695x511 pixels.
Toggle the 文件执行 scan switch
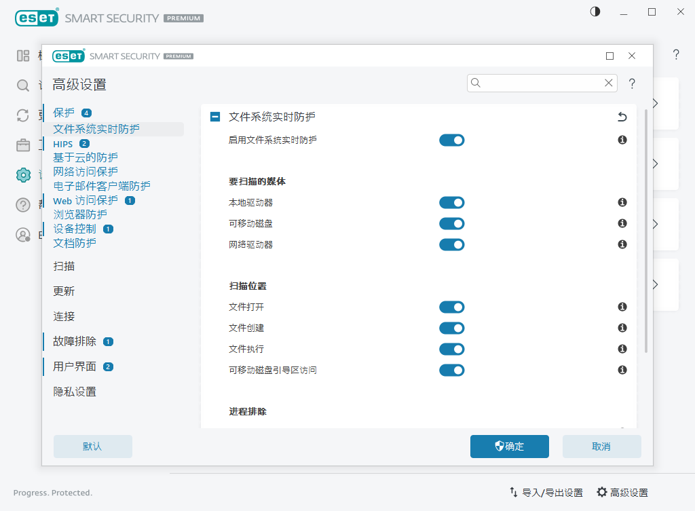click(x=452, y=349)
